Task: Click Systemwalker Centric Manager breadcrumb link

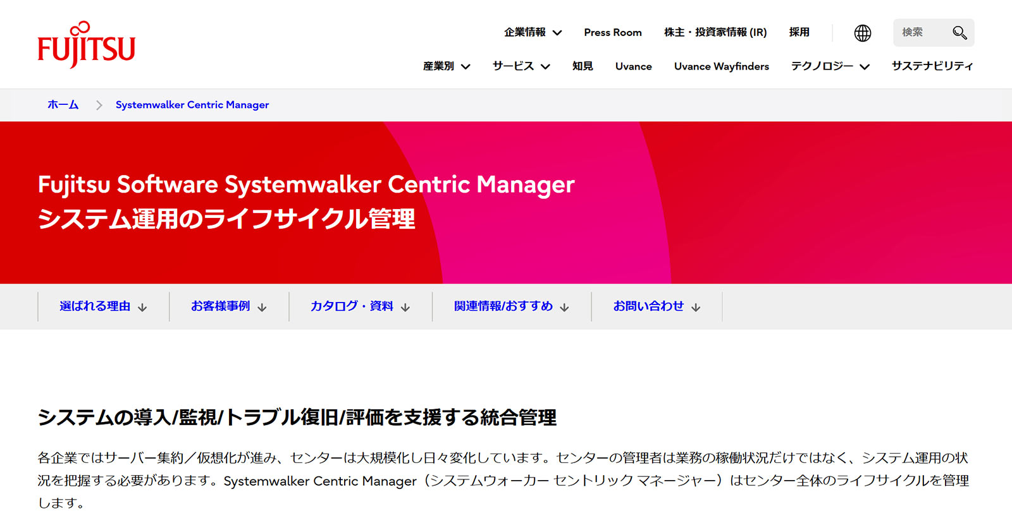Action: [192, 105]
